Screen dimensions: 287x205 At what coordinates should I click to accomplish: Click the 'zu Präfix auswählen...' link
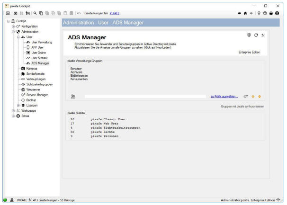tap(224, 96)
